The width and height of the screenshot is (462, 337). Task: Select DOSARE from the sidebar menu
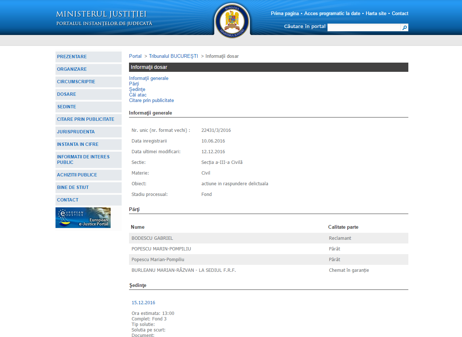(67, 94)
